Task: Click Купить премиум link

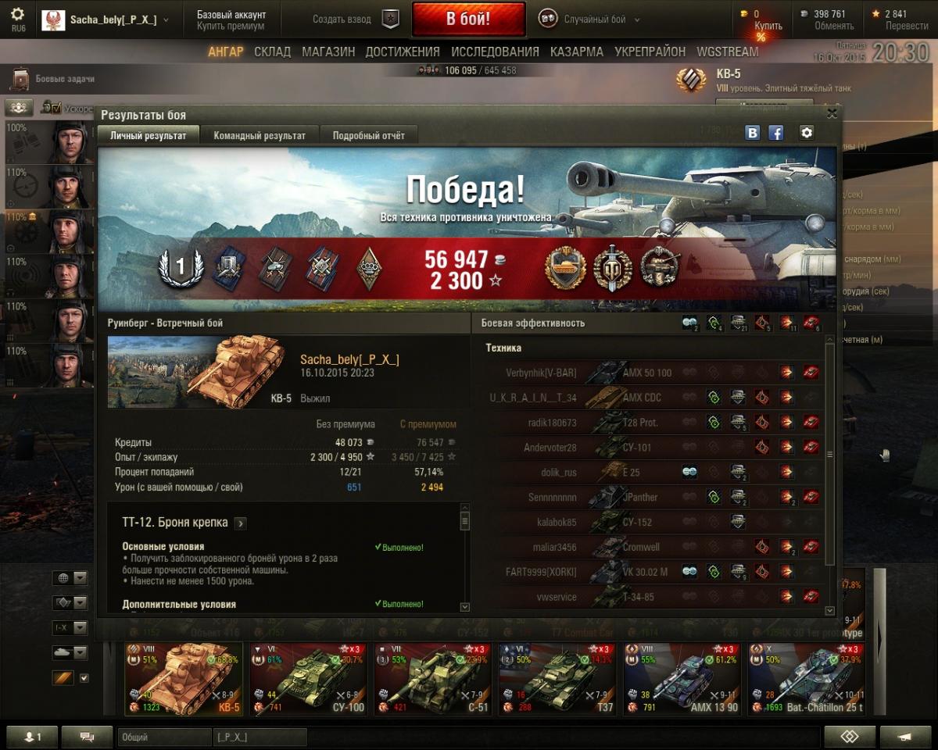Action: (231, 26)
